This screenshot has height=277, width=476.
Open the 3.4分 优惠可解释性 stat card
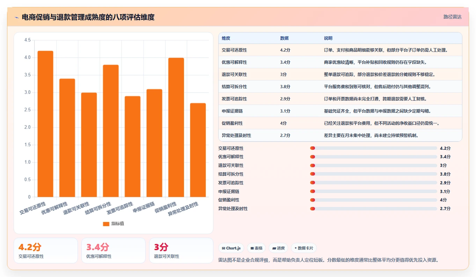pyautogui.click(x=113, y=251)
